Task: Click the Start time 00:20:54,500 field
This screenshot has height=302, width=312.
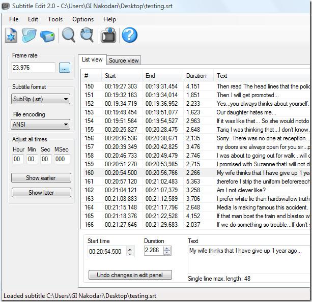Action: [x=107, y=252]
